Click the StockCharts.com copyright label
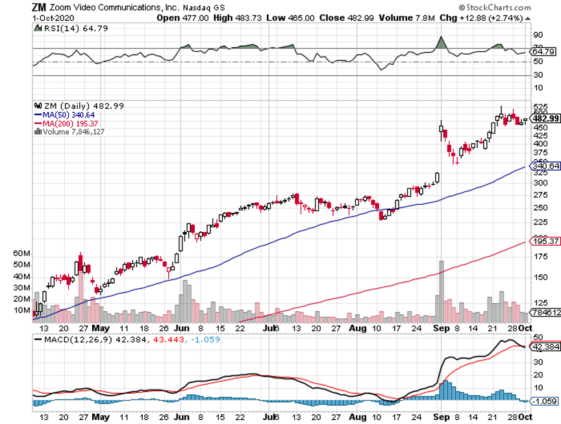The height and width of the screenshot is (424, 561). click(x=495, y=8)
